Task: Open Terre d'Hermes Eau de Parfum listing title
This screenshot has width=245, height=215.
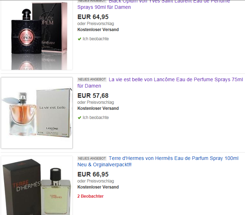Action: (158, 161)
